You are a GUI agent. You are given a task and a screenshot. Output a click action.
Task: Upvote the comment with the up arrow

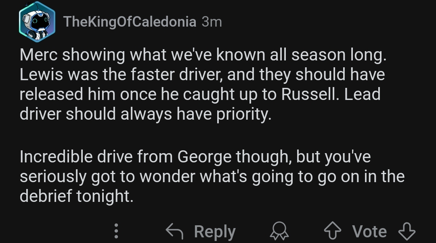[x=333, y=231]
